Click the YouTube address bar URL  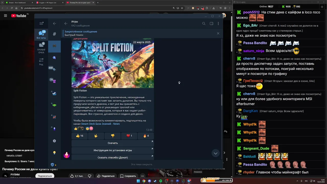(x=38, y=8)
